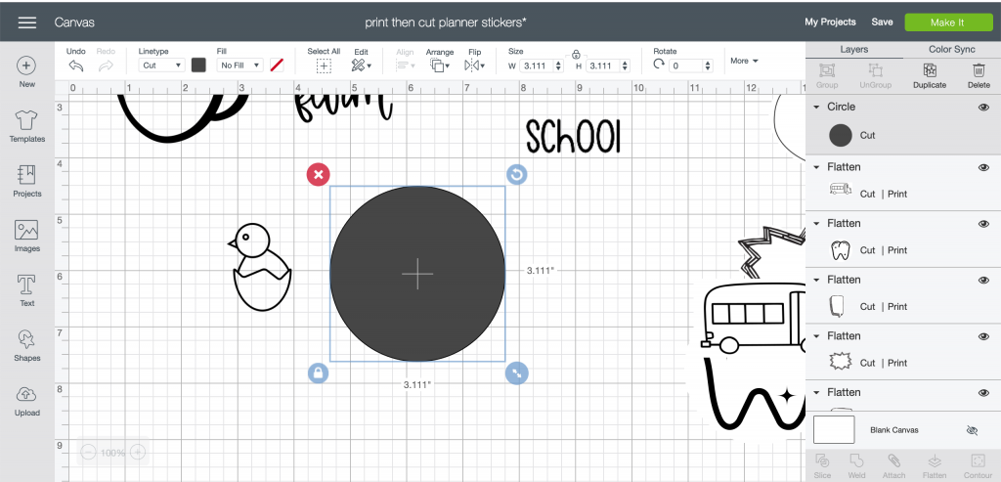Toggle the size aspect ratio lock
1001x482 pixels.
pos(575,55)
